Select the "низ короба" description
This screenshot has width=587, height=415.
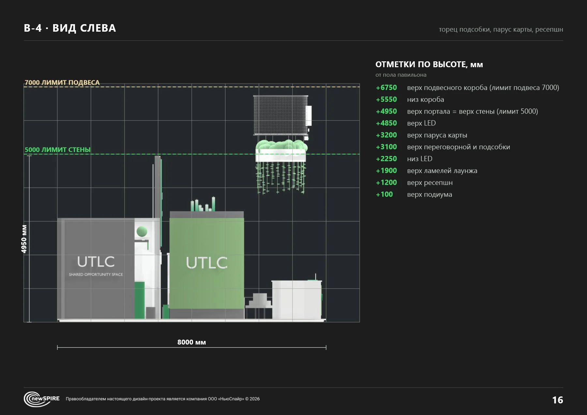pyautogui.click(x=426, y=100)
